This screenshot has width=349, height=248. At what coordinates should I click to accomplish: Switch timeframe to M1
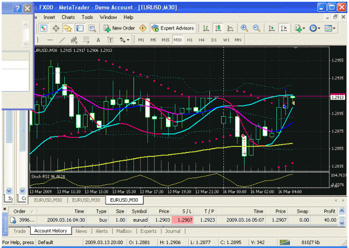click(141, 40)
